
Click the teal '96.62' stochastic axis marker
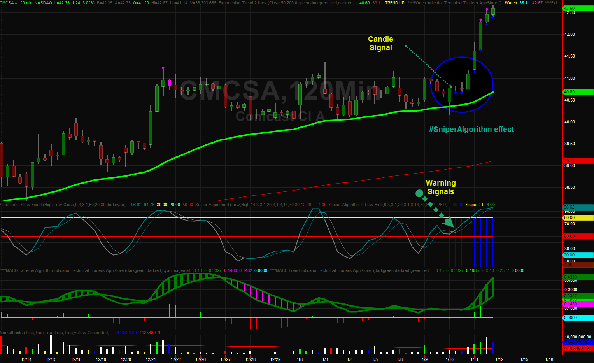point(578,207)
